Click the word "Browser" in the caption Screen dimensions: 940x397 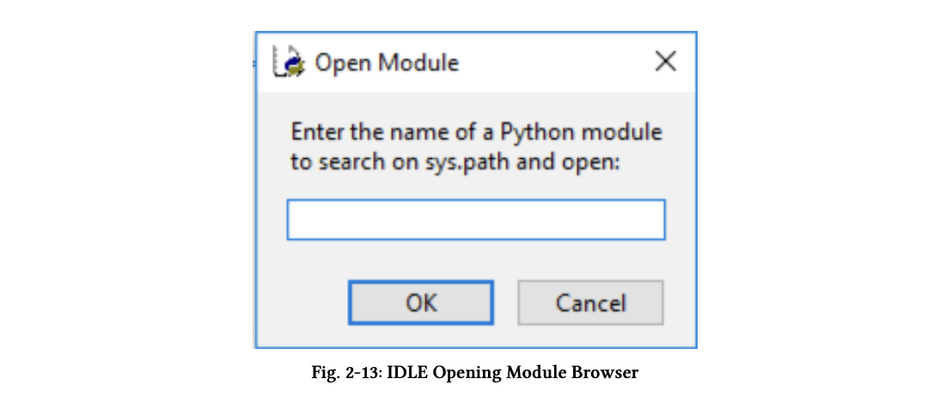point(608,372)
